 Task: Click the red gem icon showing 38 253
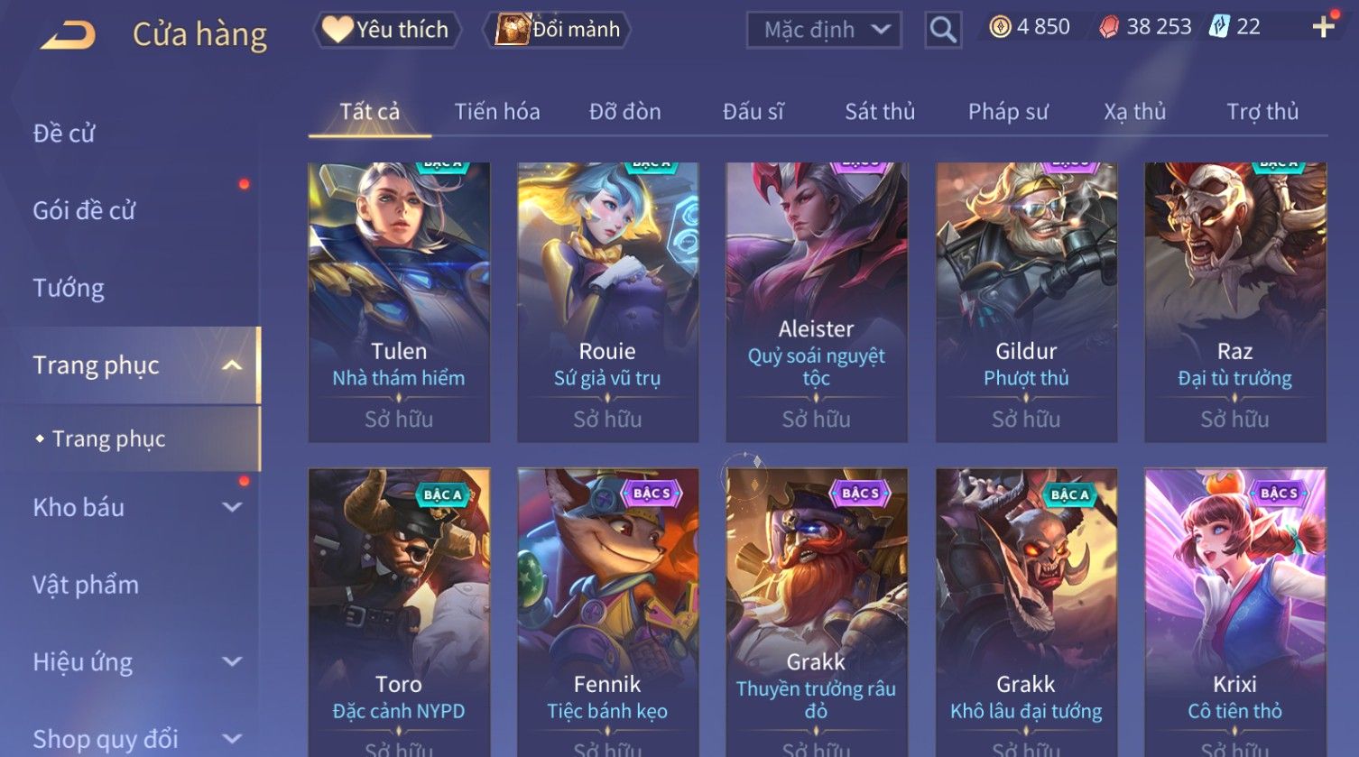click(x=1108, y=27)
